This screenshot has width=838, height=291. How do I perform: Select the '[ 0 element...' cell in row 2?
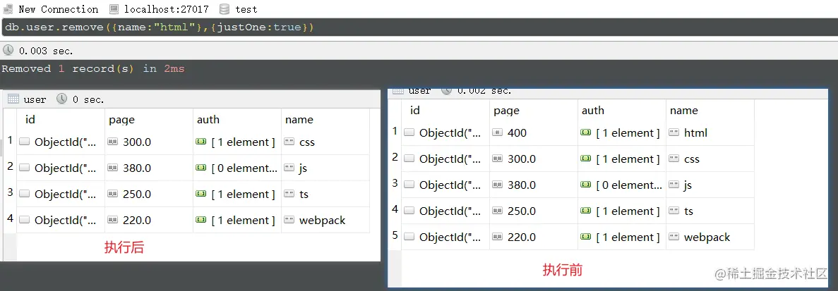(x=237, y=168)
